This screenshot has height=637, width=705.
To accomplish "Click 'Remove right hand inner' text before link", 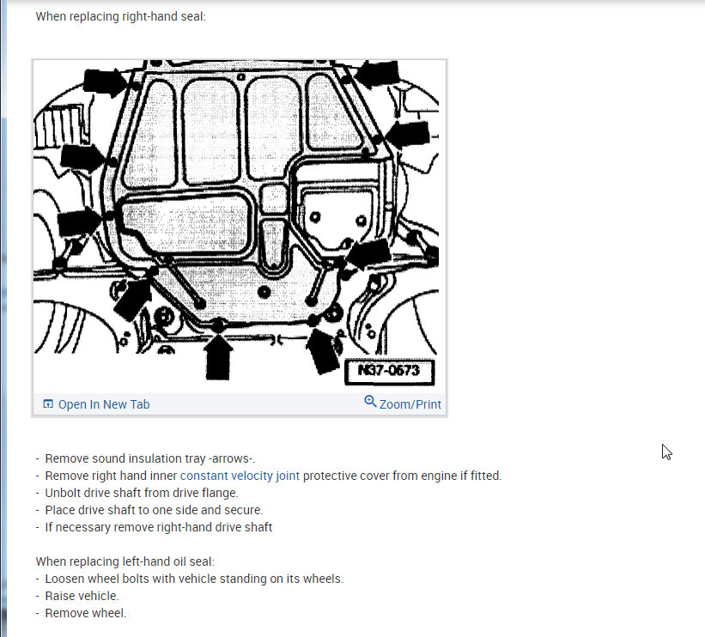I will [x=111, y=476].
